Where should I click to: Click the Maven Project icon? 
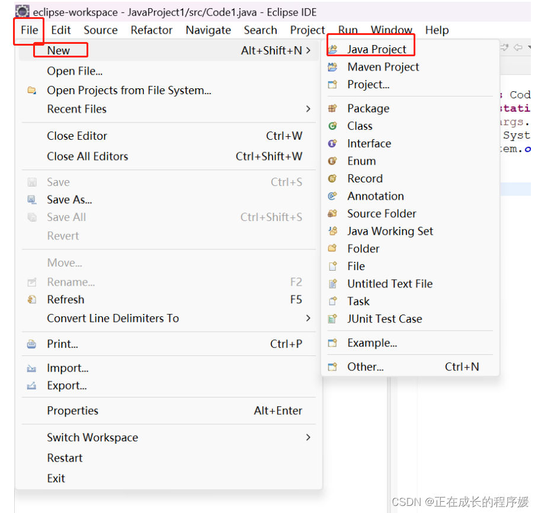[x=332, y=67]
